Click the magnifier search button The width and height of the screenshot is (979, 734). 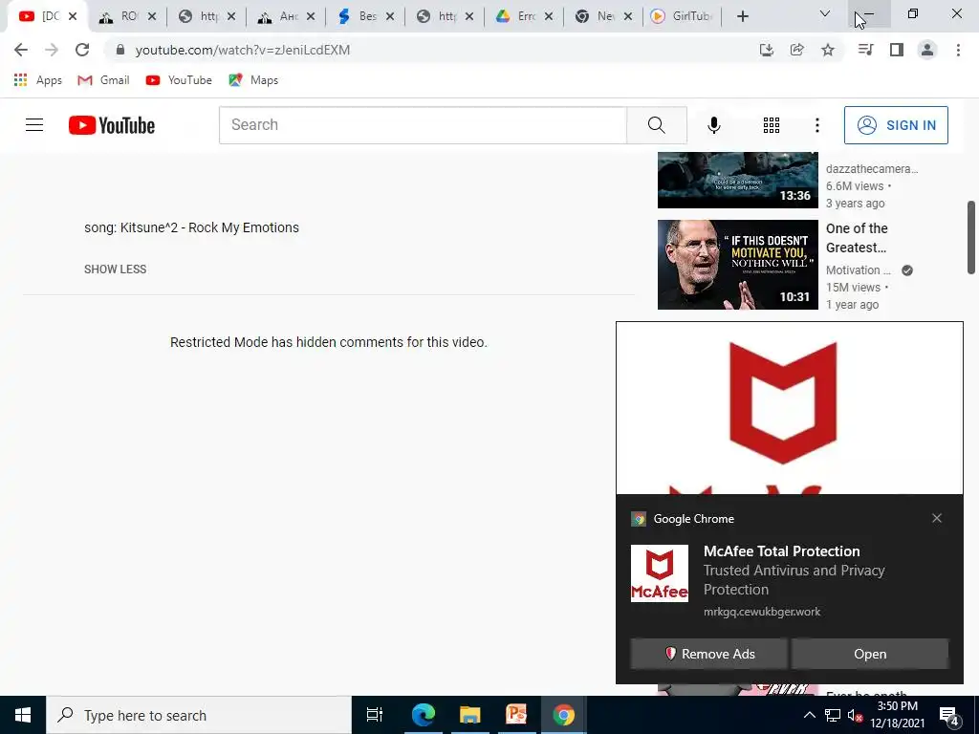(656, 125)
